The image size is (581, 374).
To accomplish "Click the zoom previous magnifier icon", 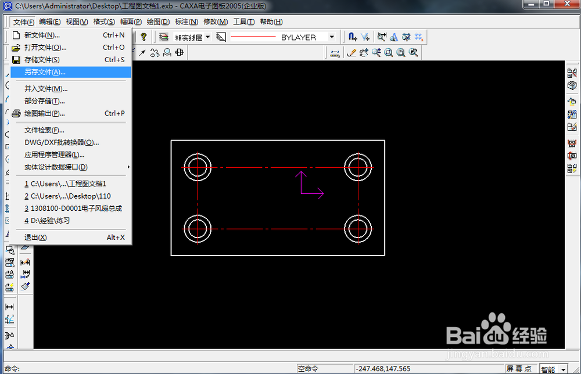I will 413,53.
